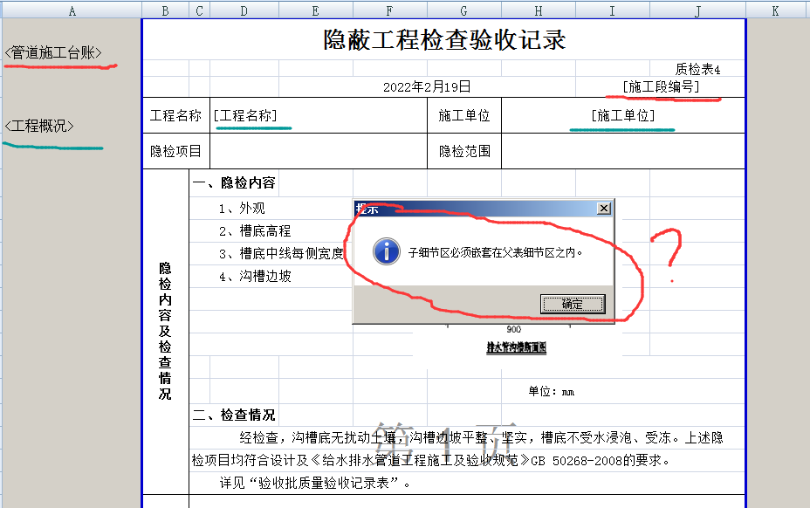Image resolution: width=810 pixels, height=508 pixels.
Task: Select column D header
Action: [244, 10]
